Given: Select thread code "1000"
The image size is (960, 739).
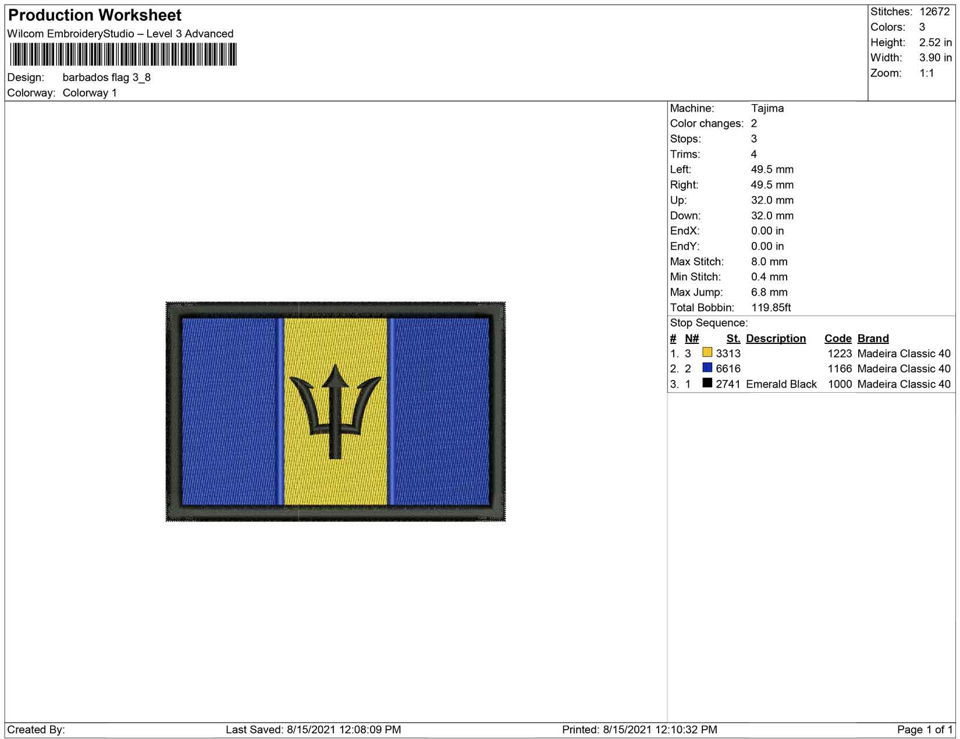Looking at the screenshot, I should click(x=840, y=384).
